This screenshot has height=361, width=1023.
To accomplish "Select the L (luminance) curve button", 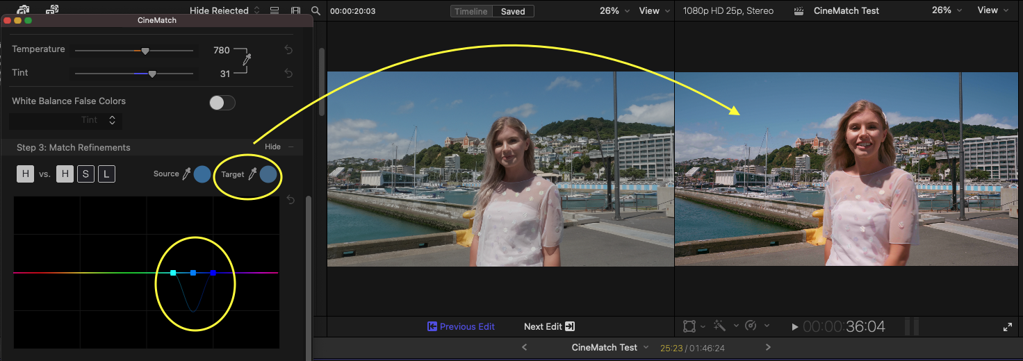I will click(106, 174).
